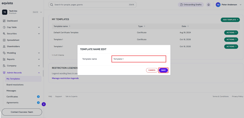Image resolution: width=244 pixels, height=118 pixels.
Task: Expand the Securities submenu chevron
Action: (x=39, y=34)
